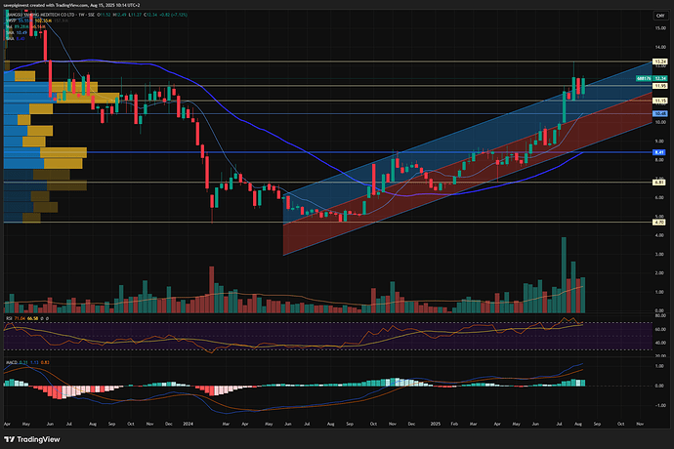Click the 2025 label on time axis
Screen dimensions: 674x449
point(436,424)
